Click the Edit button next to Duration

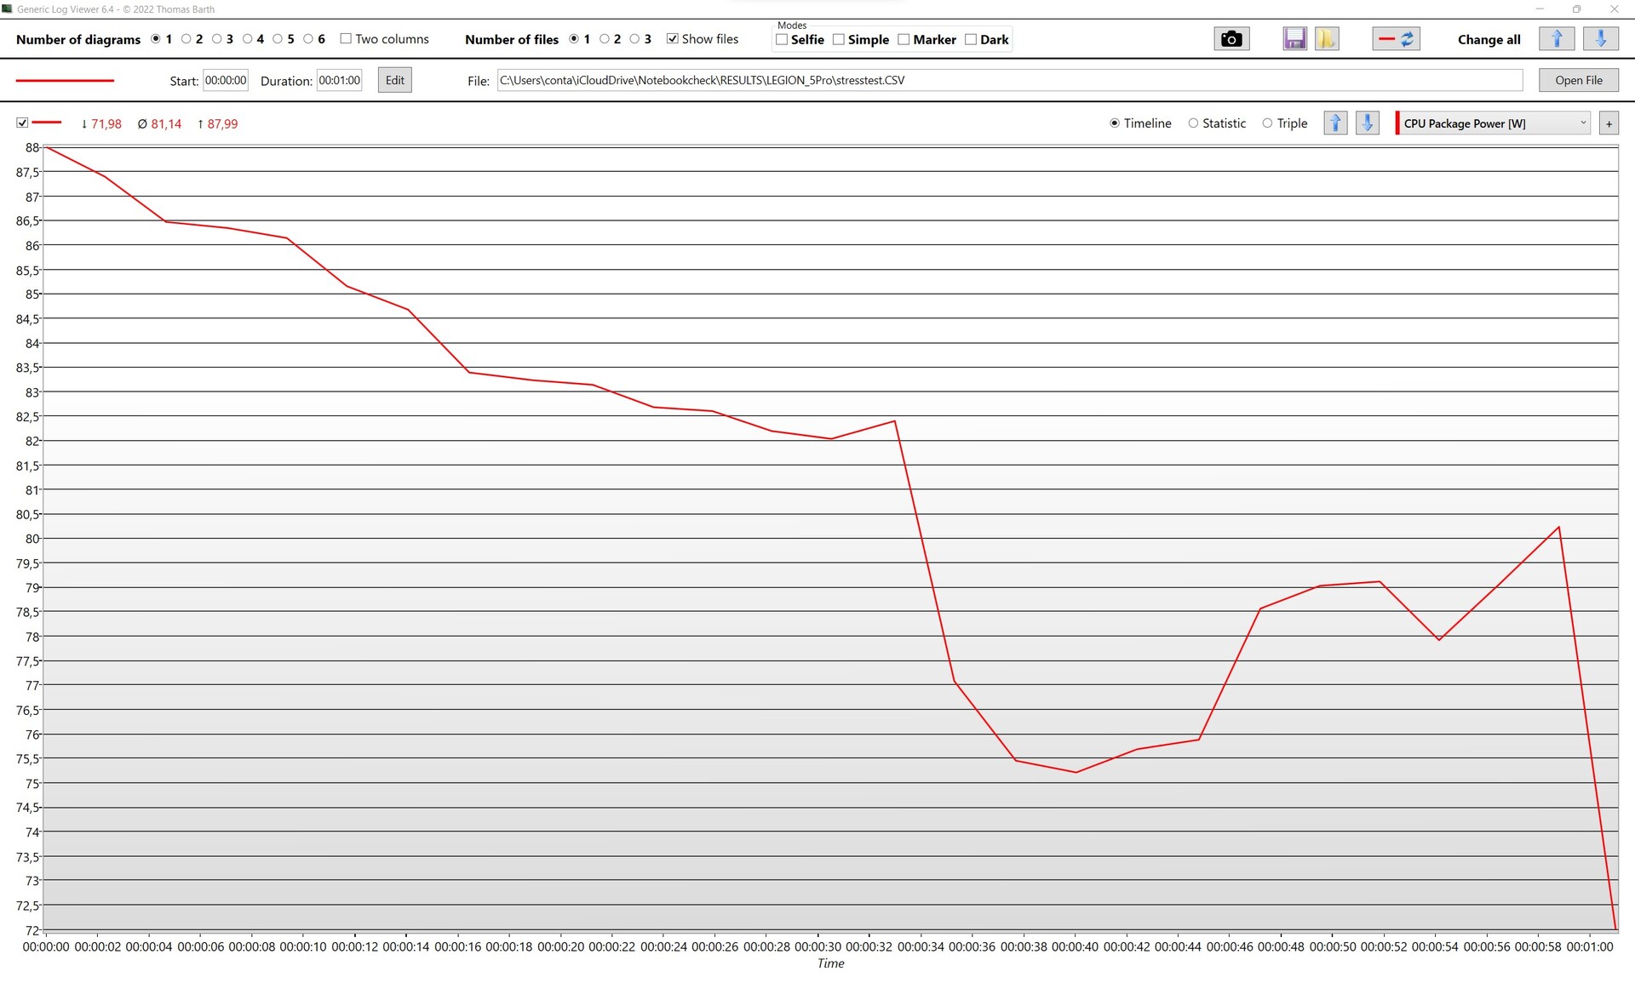394,80
